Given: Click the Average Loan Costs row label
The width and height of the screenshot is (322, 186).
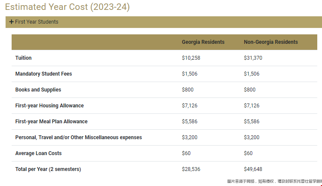Looking at the screenshot, I should point(38,153).
